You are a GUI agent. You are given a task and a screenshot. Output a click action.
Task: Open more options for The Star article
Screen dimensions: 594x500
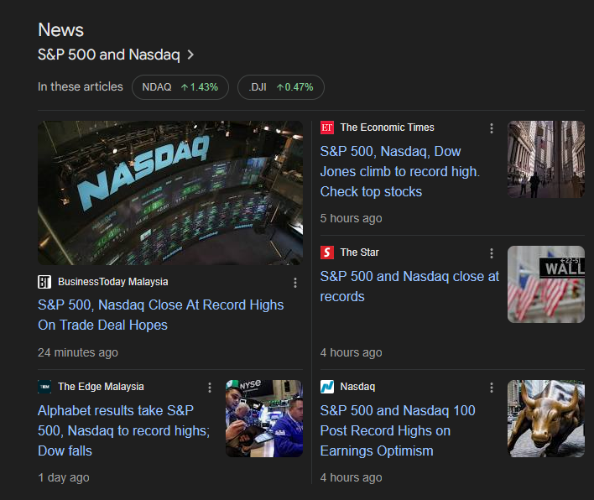(x=492, y=253)
